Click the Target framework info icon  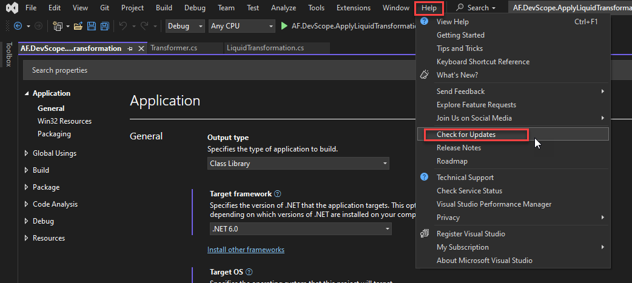click(x=277, y=194)
